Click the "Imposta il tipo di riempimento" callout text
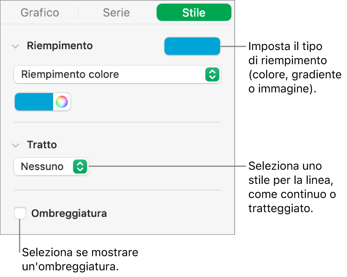 tap(294, 68)
